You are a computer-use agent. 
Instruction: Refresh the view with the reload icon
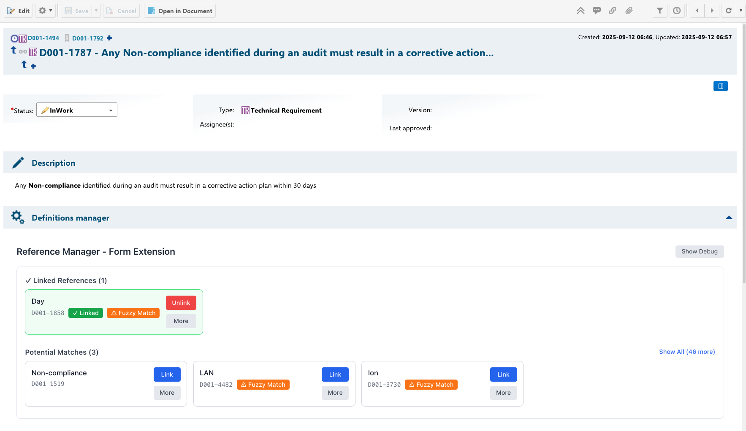pyautogui.click(x=729, y=11)
